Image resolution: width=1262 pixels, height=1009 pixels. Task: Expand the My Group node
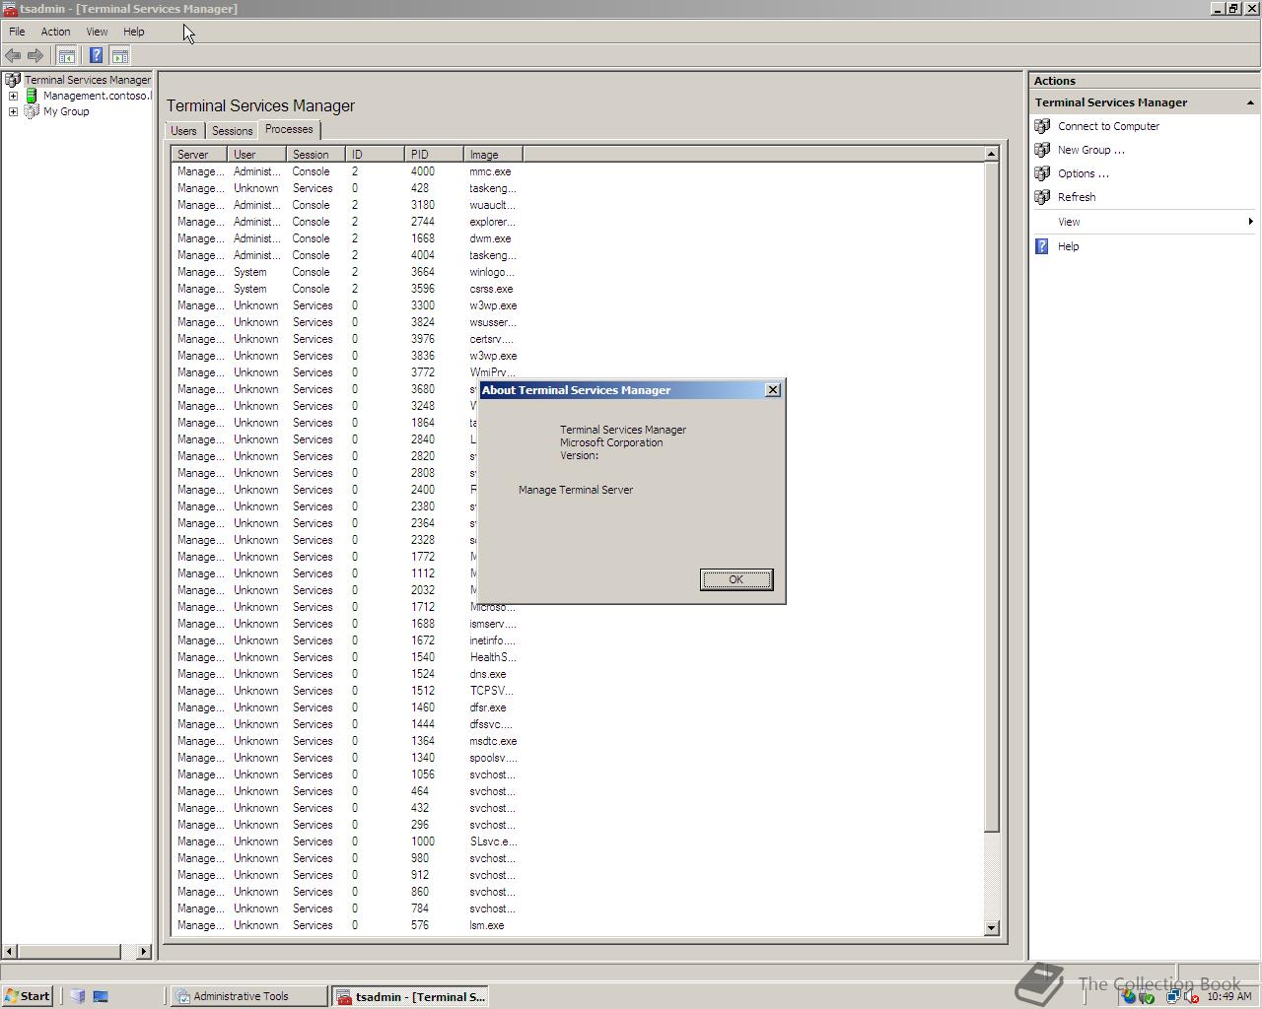(x=13, y=111)
